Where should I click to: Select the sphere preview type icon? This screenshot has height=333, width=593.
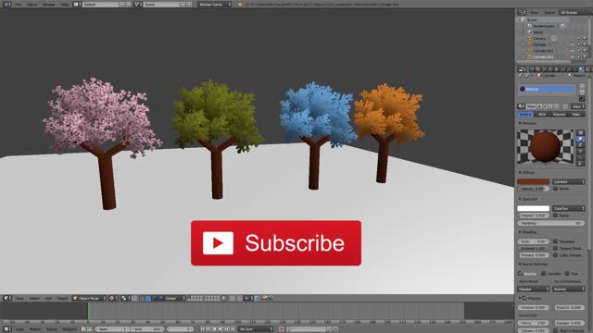point(581,139)
